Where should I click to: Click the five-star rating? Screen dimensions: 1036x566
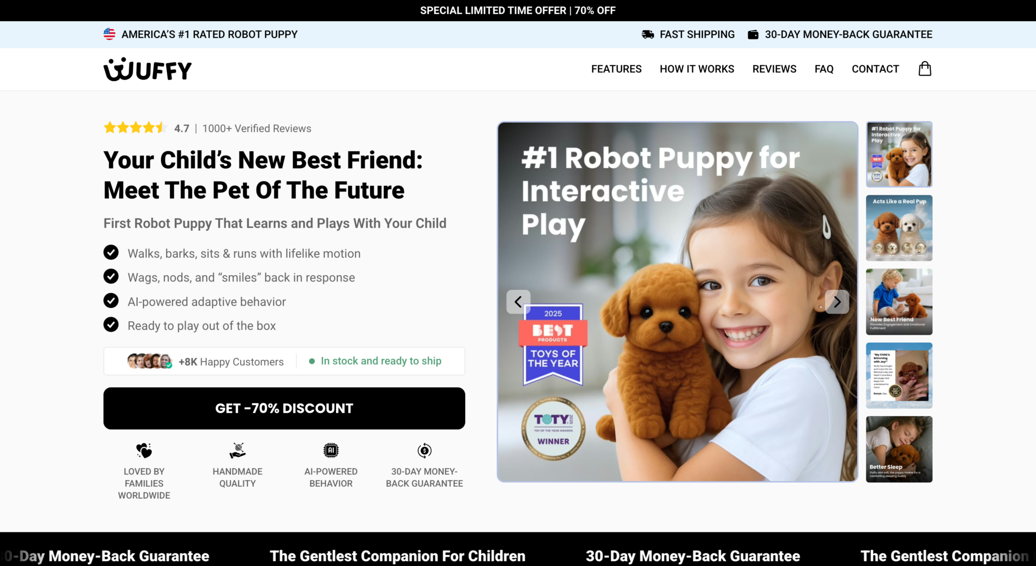tap(135, 128)
